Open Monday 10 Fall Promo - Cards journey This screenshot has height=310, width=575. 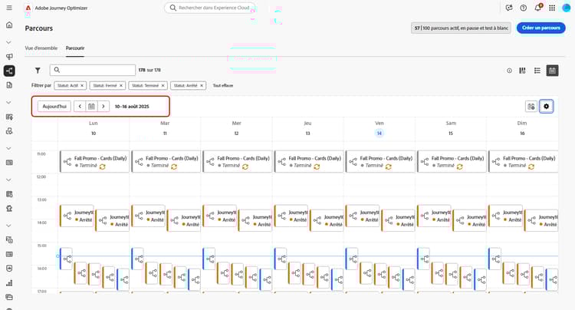94,161
